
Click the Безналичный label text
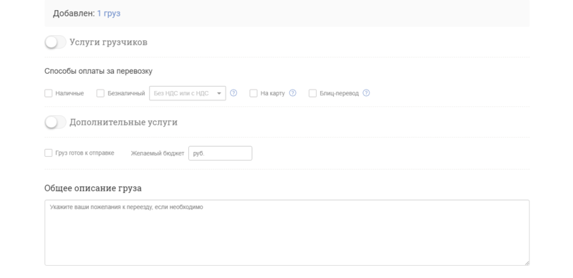coord(126,93)
